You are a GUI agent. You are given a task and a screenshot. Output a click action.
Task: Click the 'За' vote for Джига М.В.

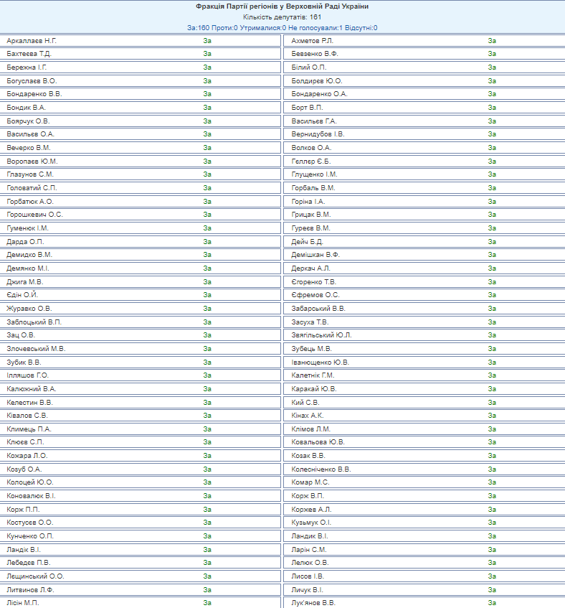tap(207, 282)
